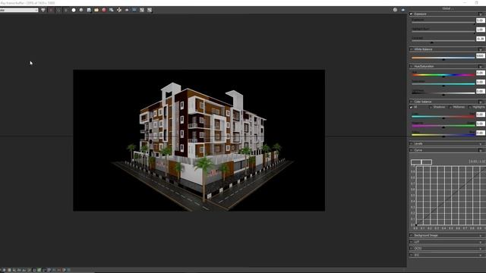Click the first button above the curve graph
This screenshot has width=486, height=273.
(x=416, y=162)
